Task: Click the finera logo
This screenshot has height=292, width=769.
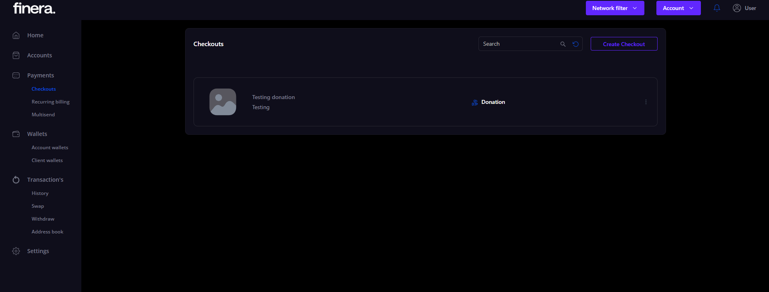Action: pyautogui.click(x=34, y=8)
